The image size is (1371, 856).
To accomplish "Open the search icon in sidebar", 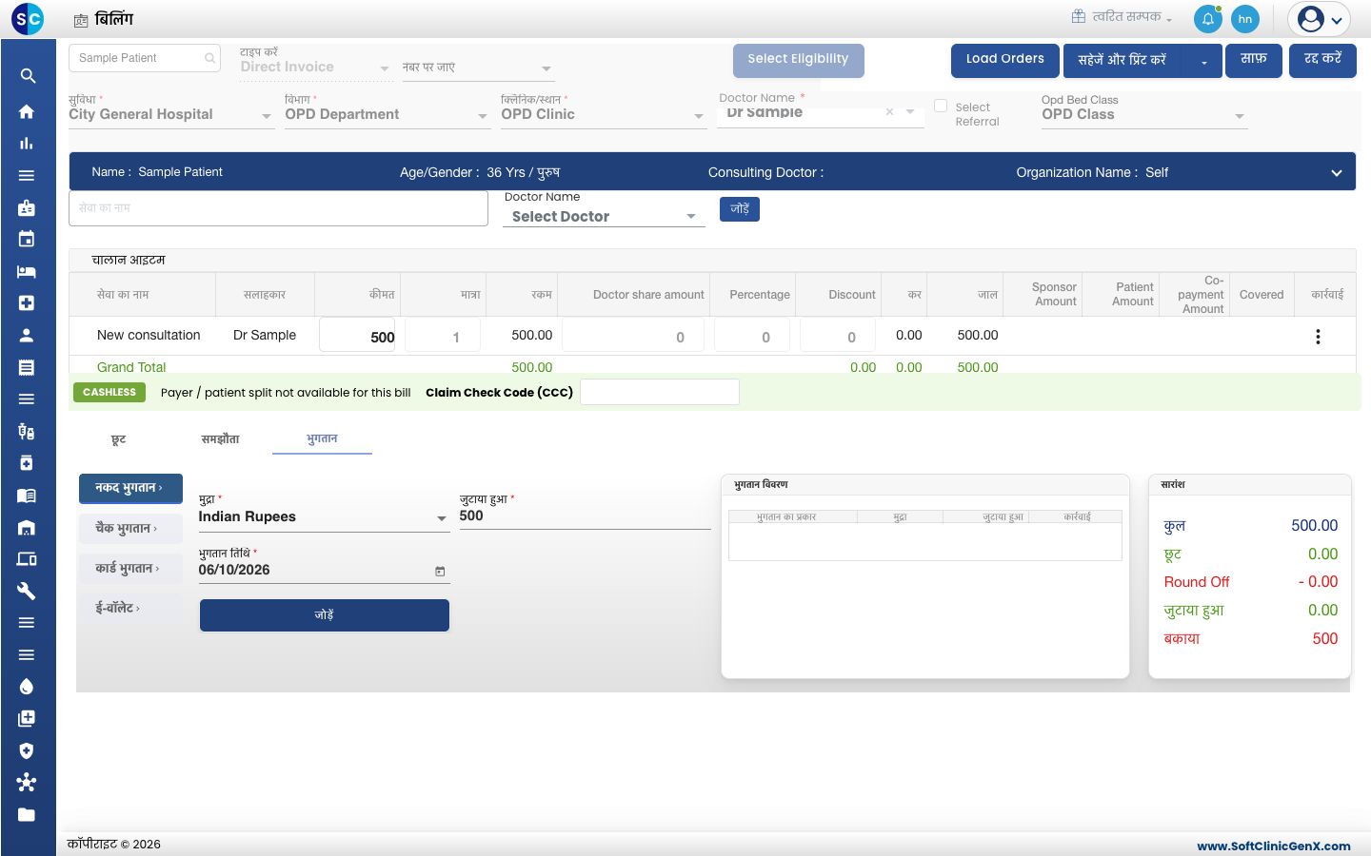I will click(x=27, y=76).
